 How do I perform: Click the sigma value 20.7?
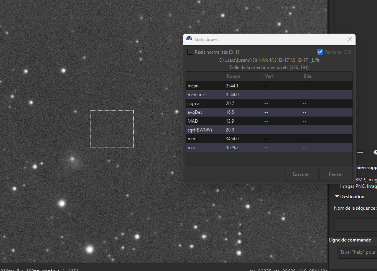click(230, 103)
